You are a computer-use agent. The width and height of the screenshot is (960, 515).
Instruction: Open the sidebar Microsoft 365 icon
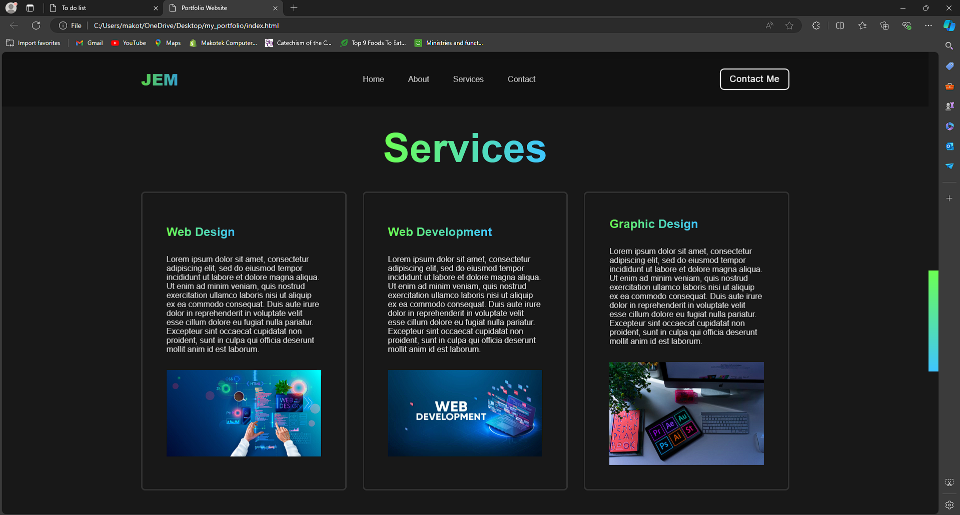pos(949,126)
